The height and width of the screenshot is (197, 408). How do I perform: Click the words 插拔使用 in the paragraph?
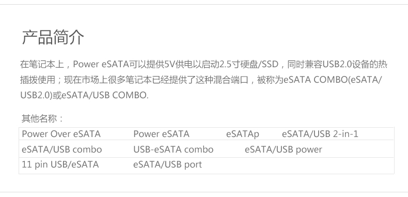35,80
